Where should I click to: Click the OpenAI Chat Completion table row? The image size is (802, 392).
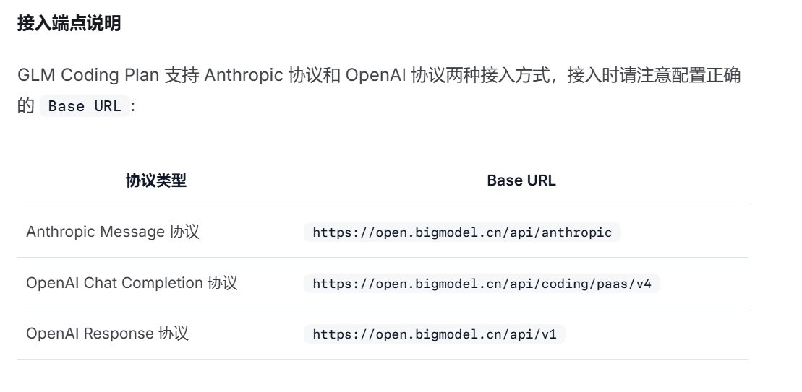tap(383, 283)
